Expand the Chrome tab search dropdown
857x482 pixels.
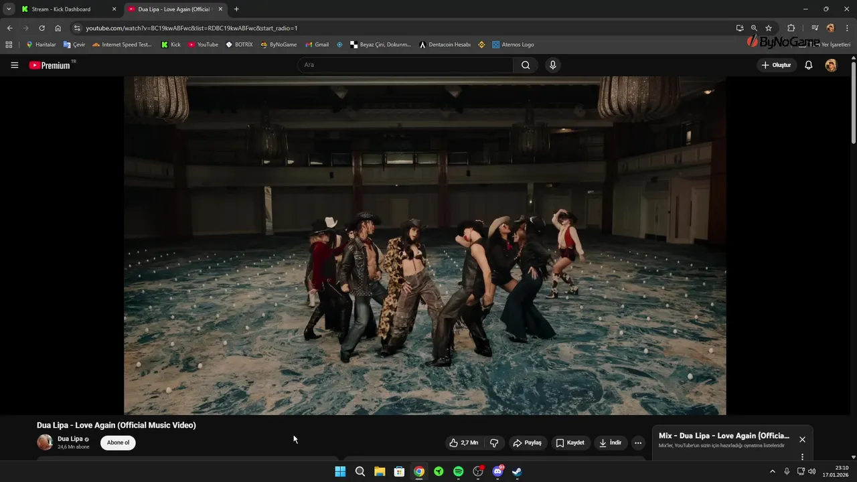[x=9, y=9]
